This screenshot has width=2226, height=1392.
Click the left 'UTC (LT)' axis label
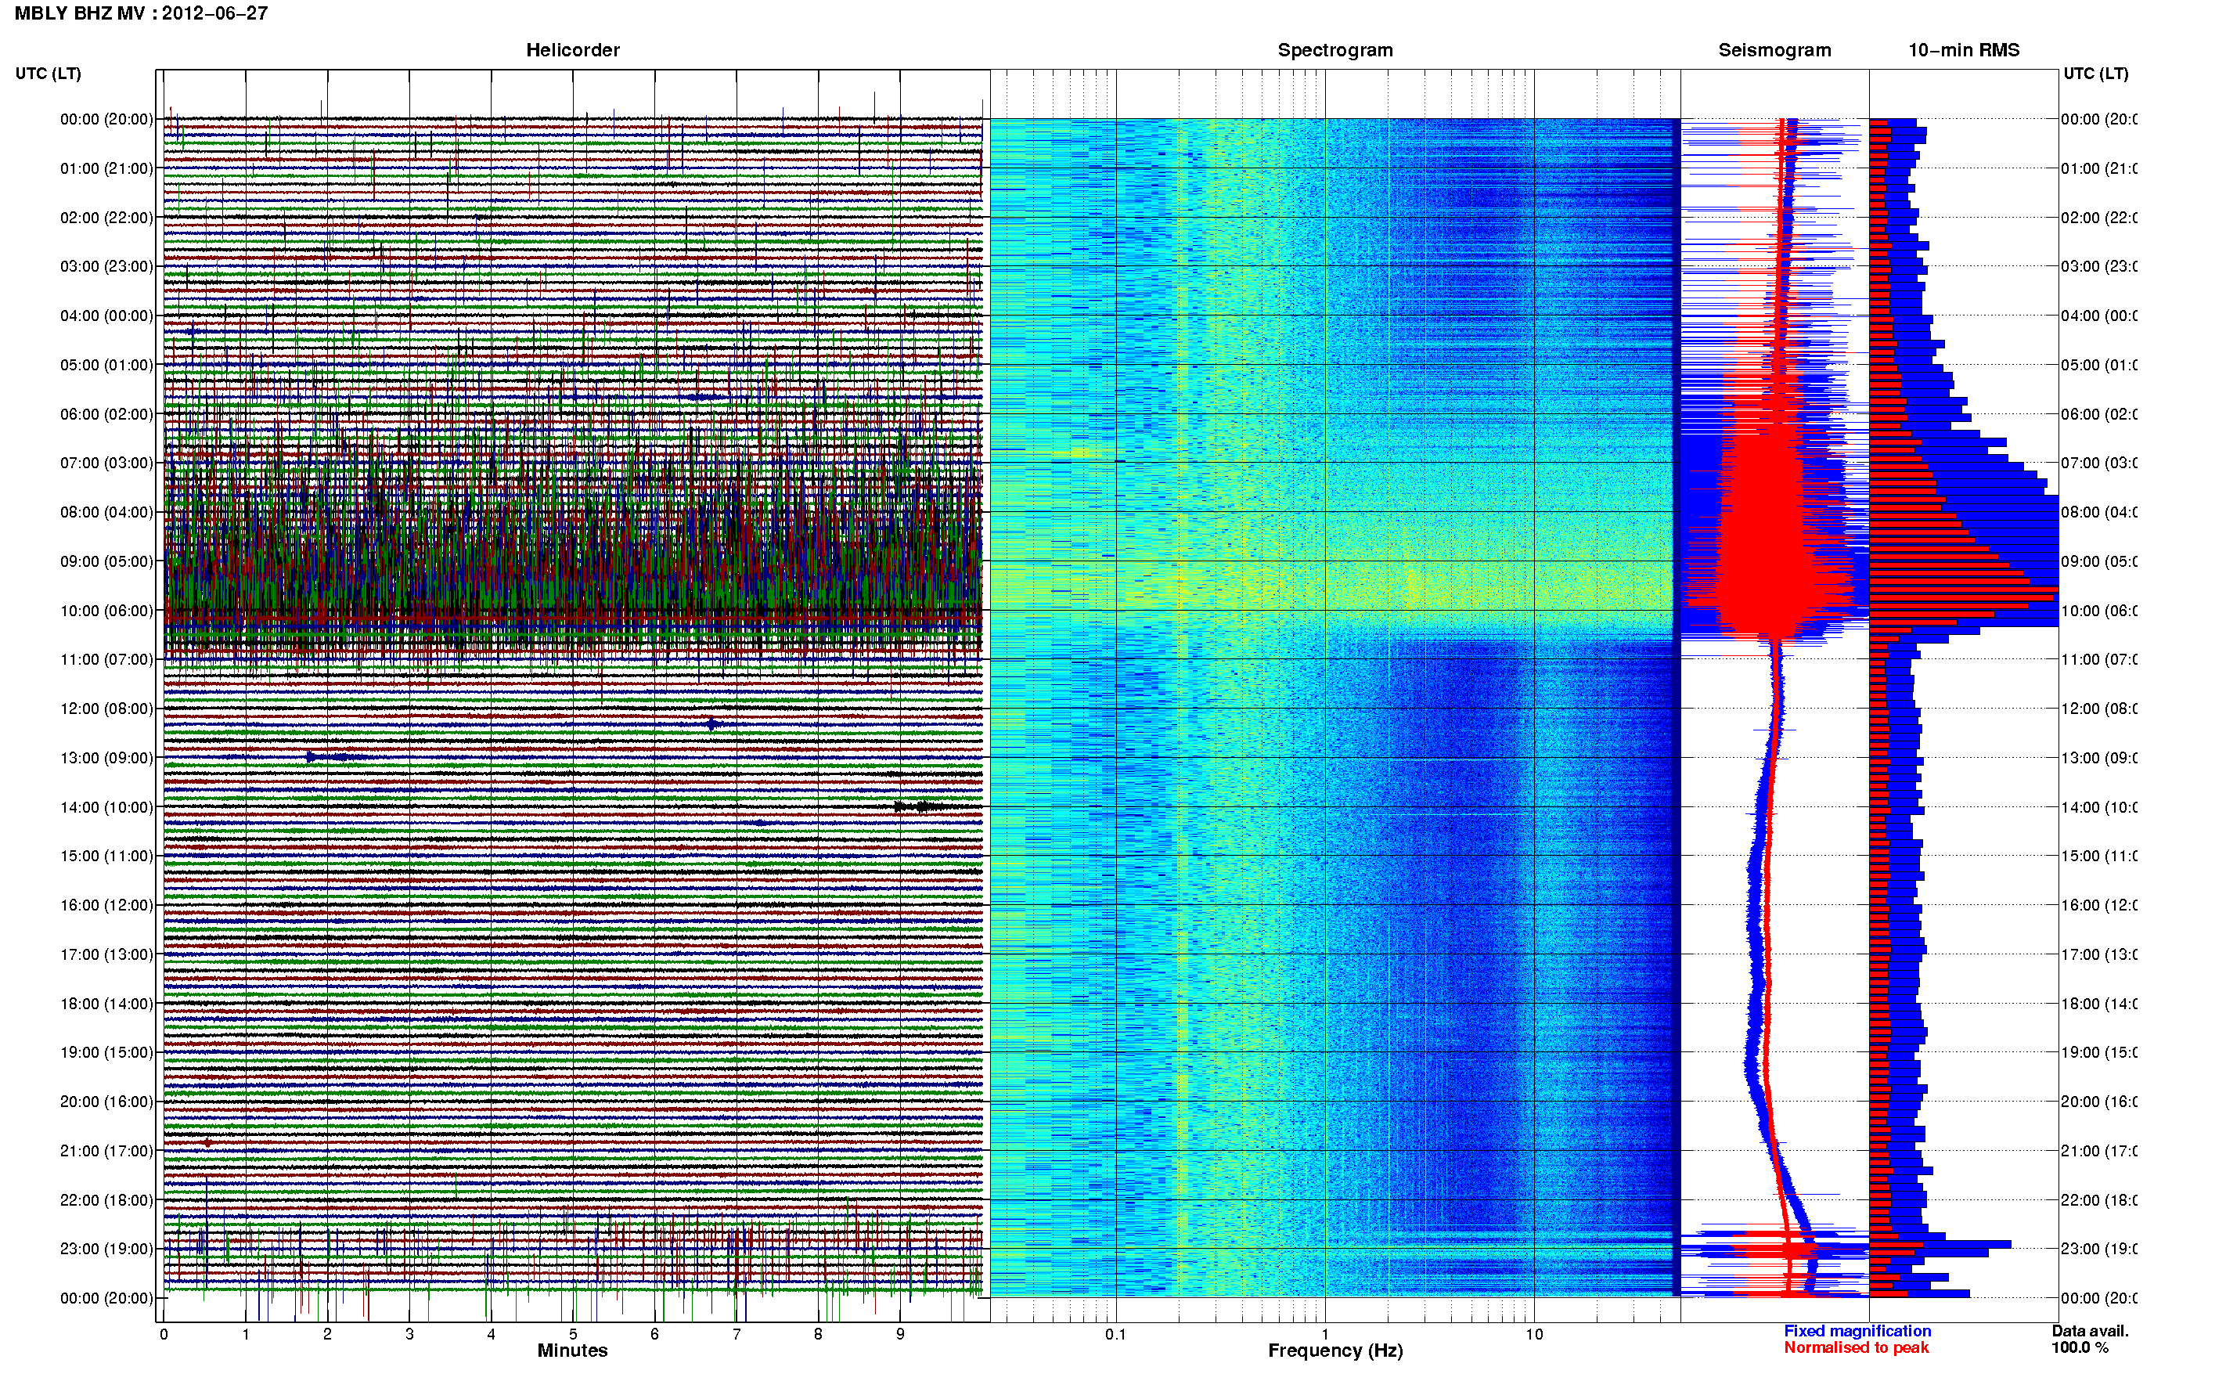click(48, 74)
